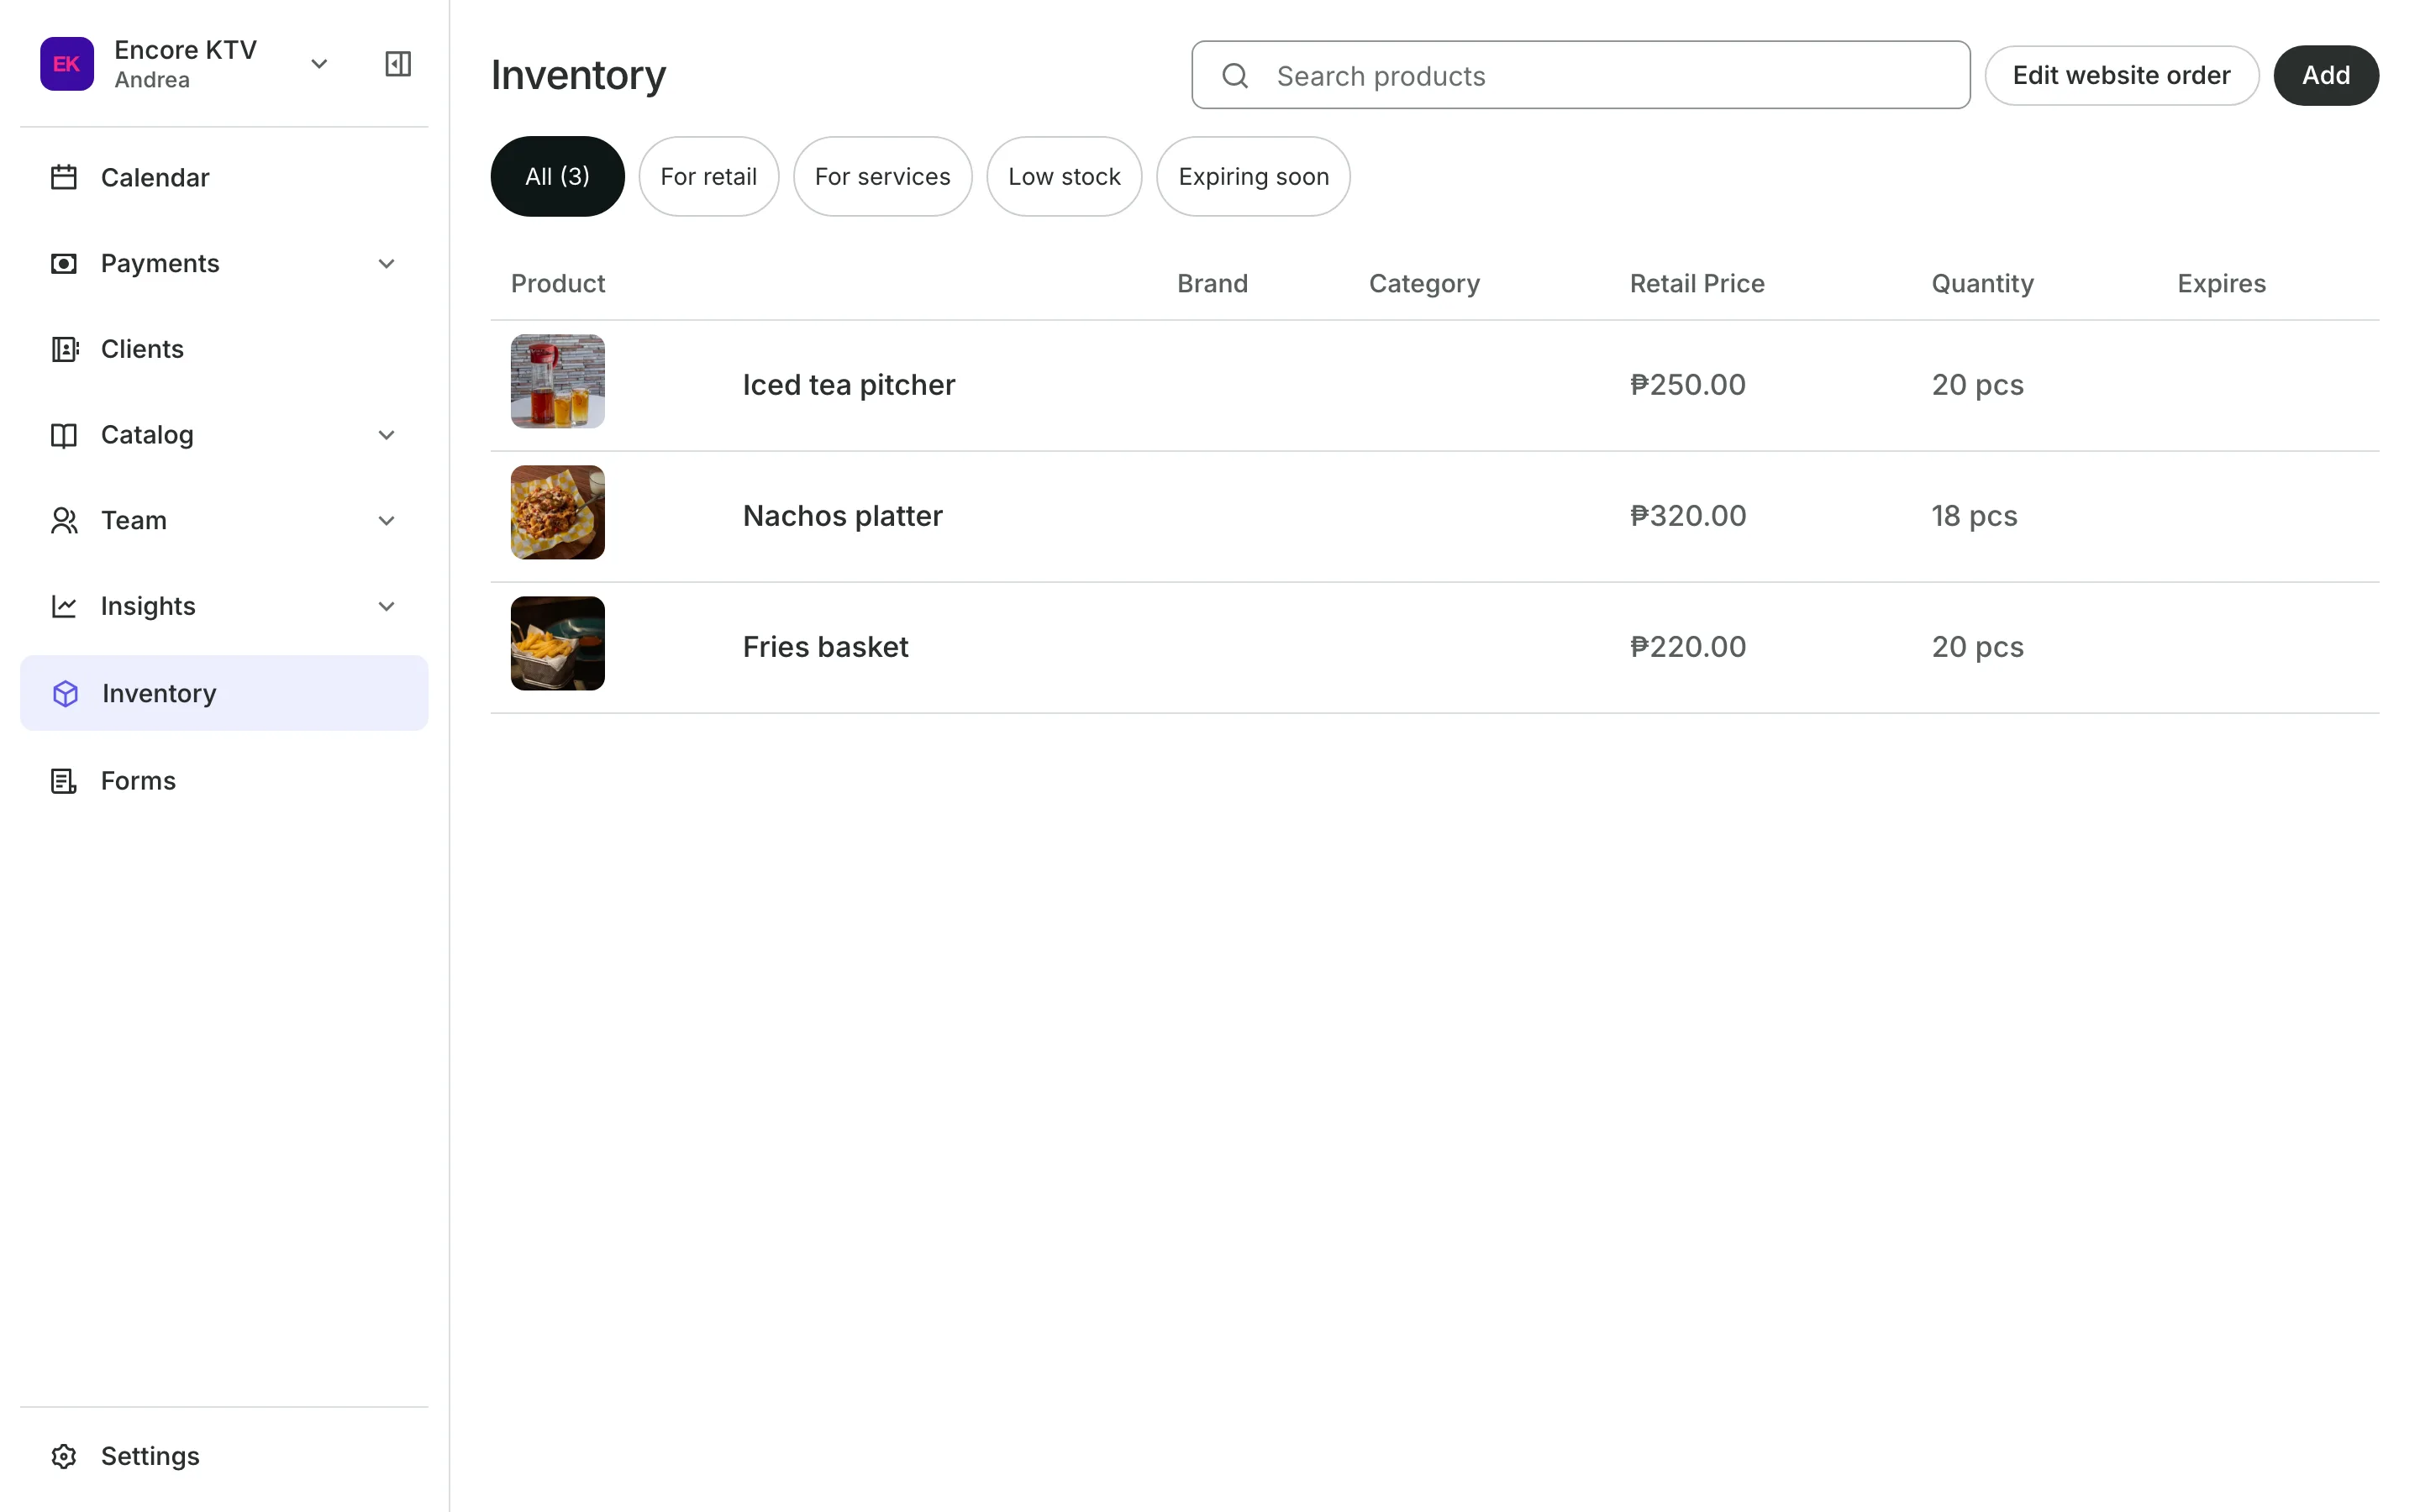Expand the Team submenu chevron

(387, 521)
